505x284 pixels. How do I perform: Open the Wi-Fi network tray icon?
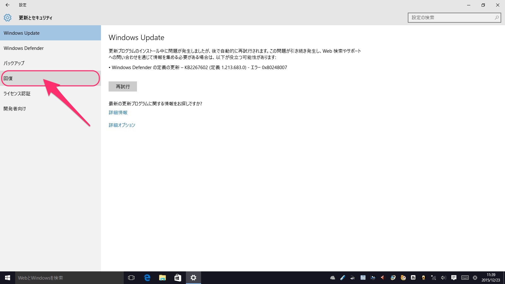[x=434, y=278]
